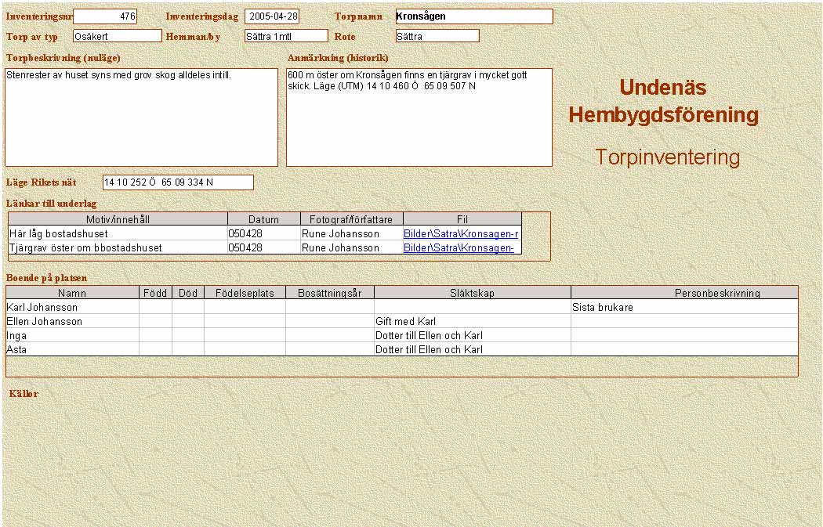823x527 pixels.
Task: Click the Motiv/innehåll column header
Action: point(118,219)
